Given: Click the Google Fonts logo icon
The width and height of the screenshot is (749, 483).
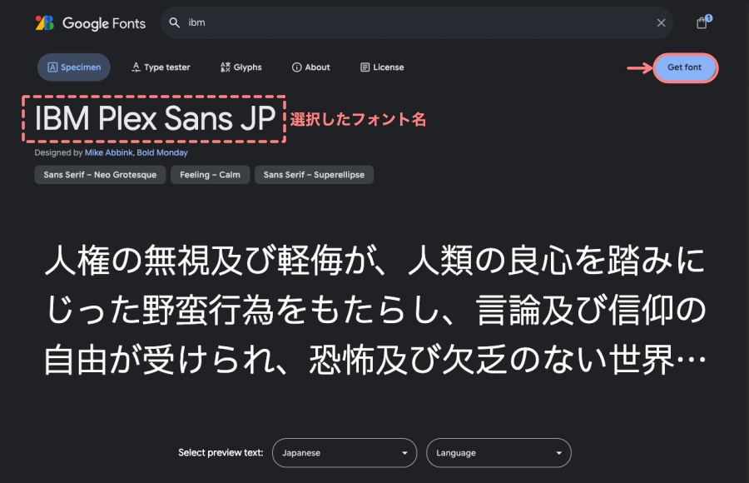Looking at the screenshot, I should [45, 23].
